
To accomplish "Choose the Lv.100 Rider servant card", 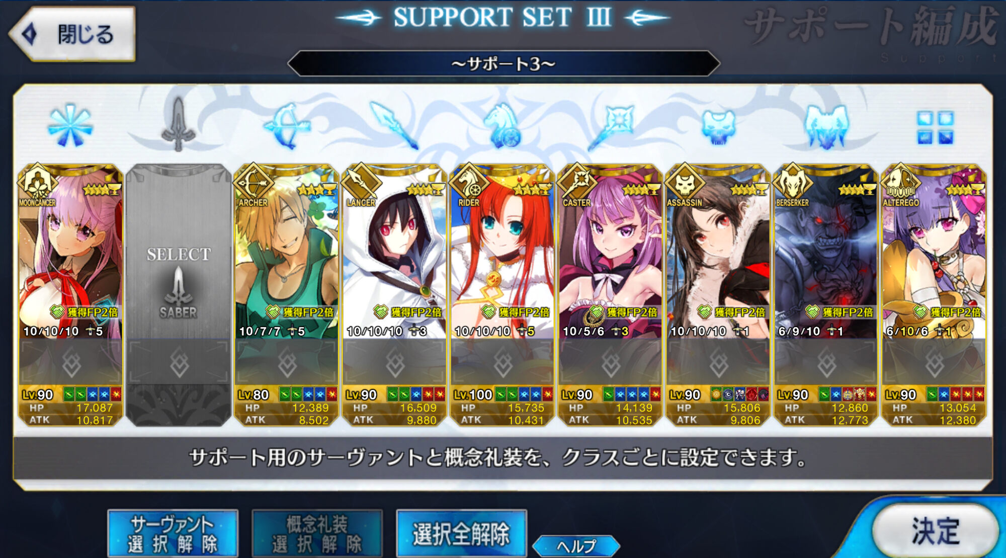I will (502, 295).
